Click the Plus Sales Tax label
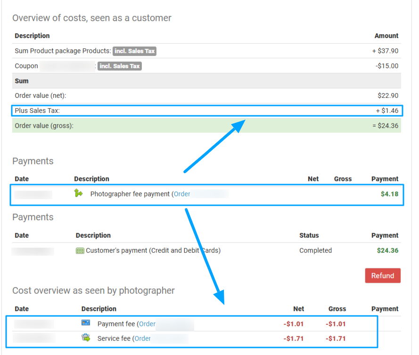Screen dimensions: 419x355 coord(37,111)
